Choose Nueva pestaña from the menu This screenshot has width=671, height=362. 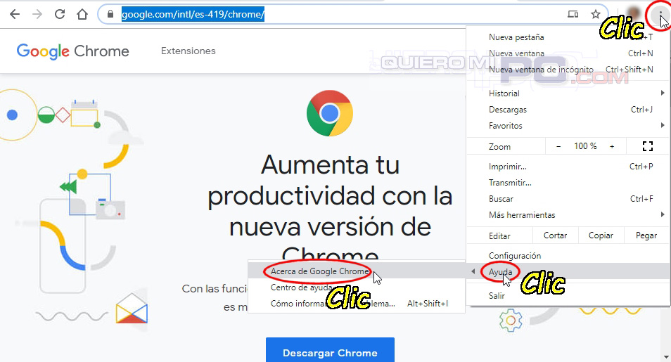coord(568,37)
